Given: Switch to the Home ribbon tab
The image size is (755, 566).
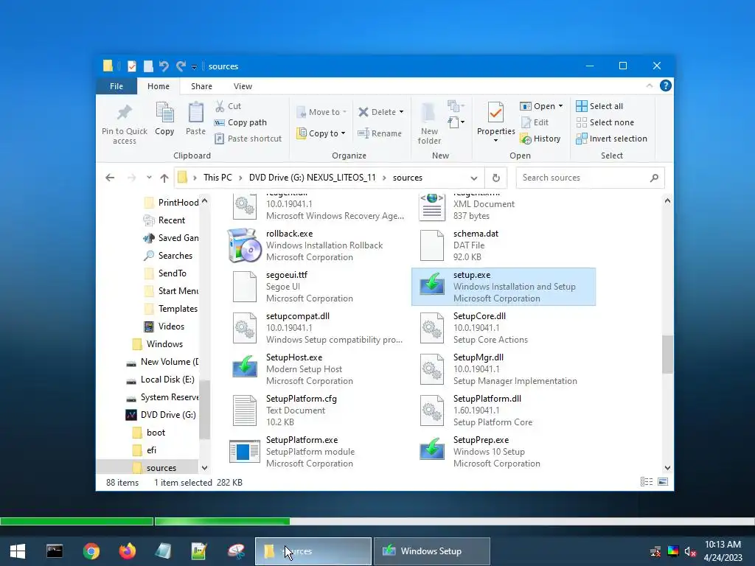Looking at the screenshot, I should 159,86.
